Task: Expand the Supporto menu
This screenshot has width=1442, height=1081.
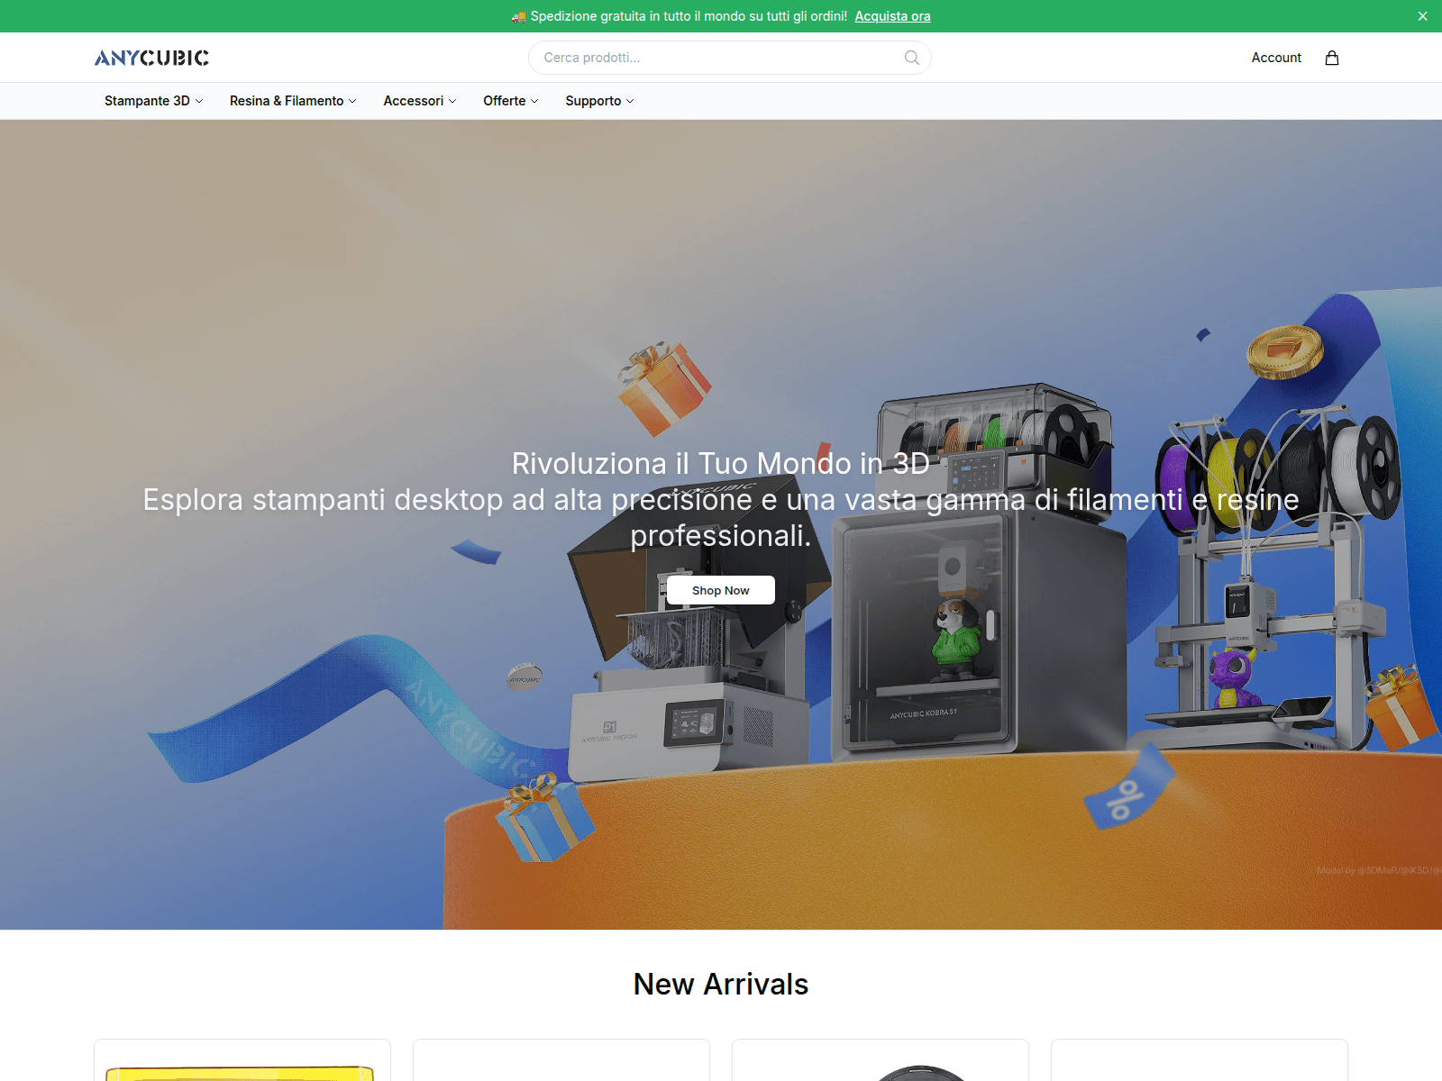Action: coord(599,101)
